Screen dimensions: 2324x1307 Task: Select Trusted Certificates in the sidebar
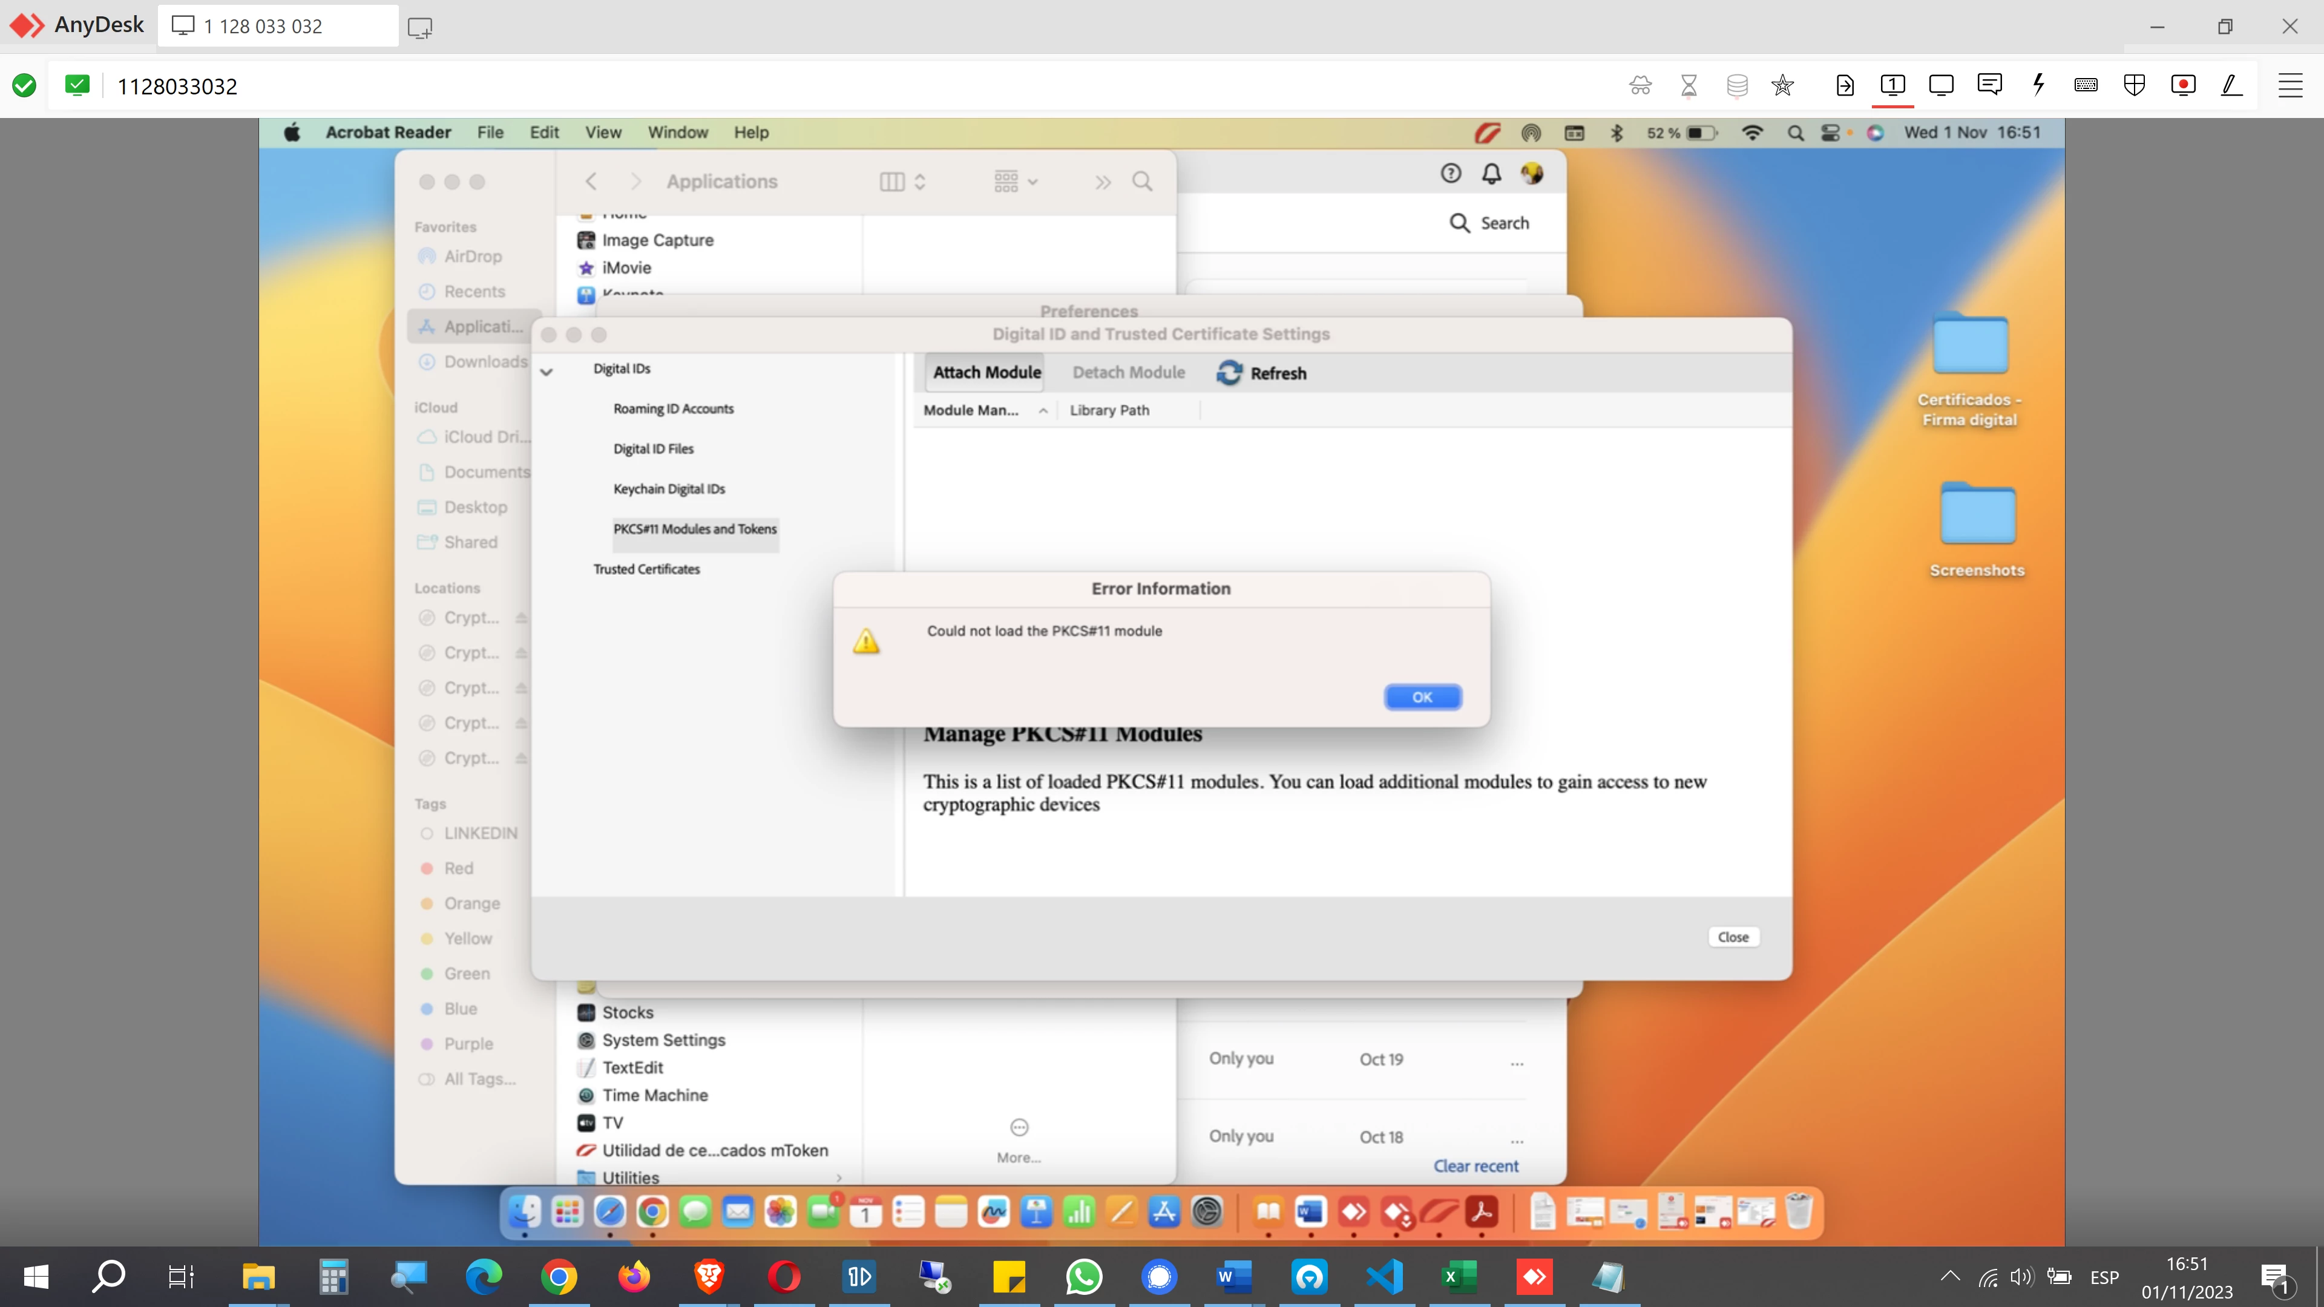click(x=646, y=569)
